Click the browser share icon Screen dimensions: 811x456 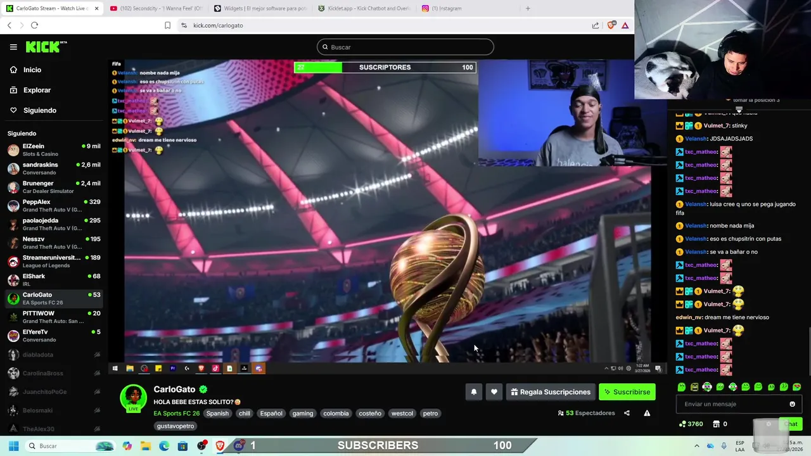pos(596,25)
